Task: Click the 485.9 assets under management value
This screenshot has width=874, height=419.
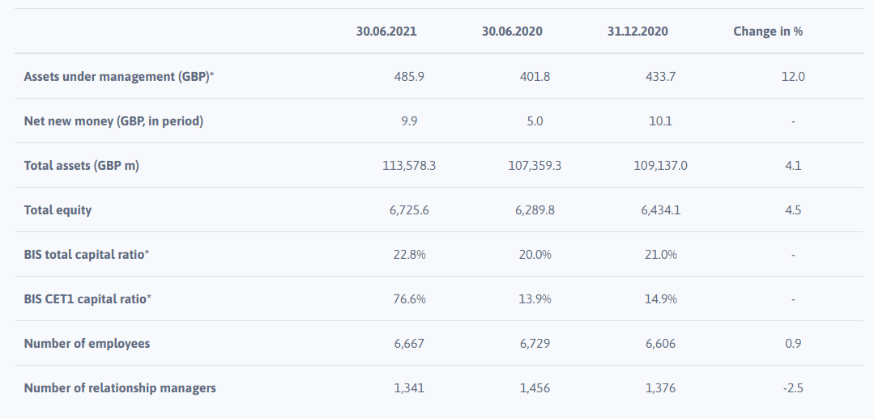Action: [409, 77]
